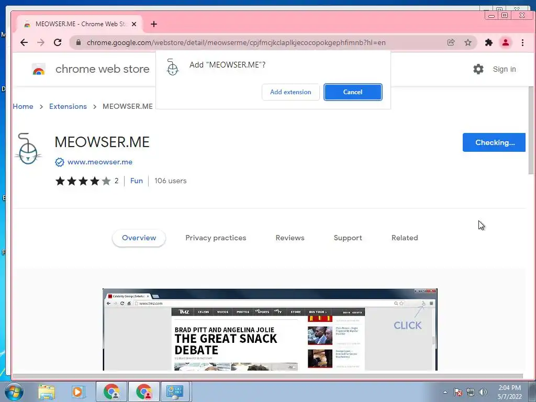Click the 106 users text
Viewport: 536px width, 402px height.
(170, 181)
